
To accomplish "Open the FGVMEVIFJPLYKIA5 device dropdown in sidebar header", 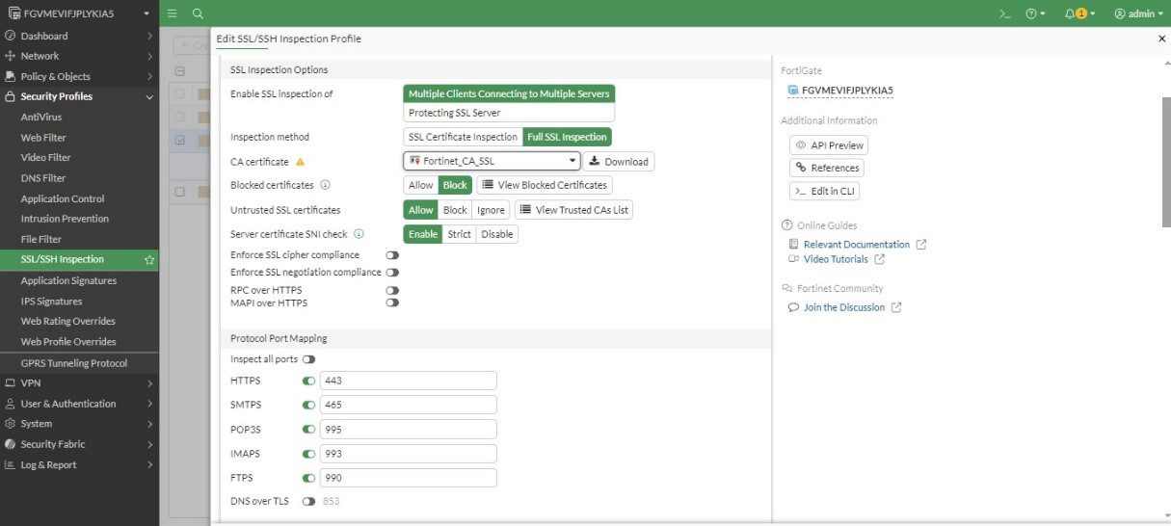I will tap(146, 13).
